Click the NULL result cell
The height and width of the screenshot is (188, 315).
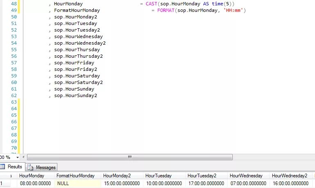(x=77, y=183)
